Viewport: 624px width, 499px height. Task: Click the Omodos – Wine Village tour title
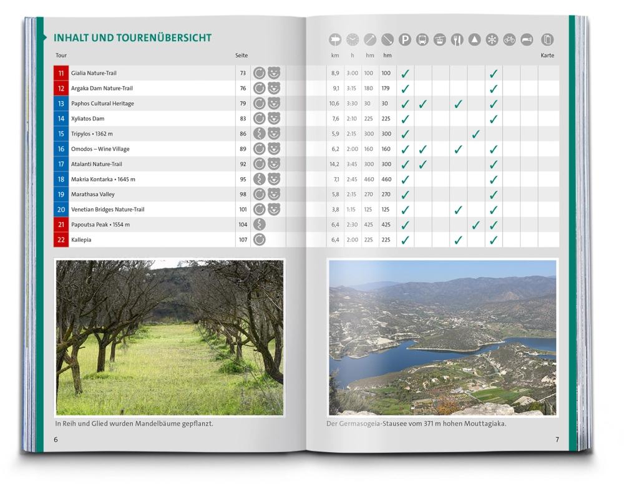point(97,149)
